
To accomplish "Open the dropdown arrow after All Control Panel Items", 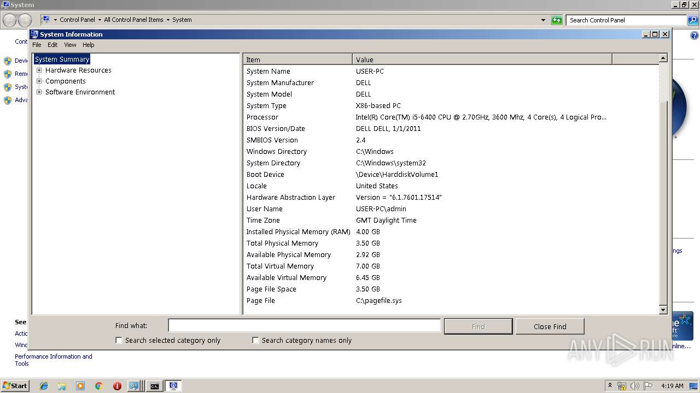I will (x=168, y=20).
